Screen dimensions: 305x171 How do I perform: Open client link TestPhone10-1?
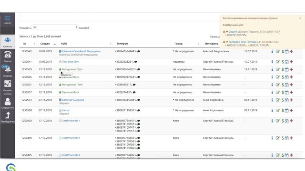[71, 121]
